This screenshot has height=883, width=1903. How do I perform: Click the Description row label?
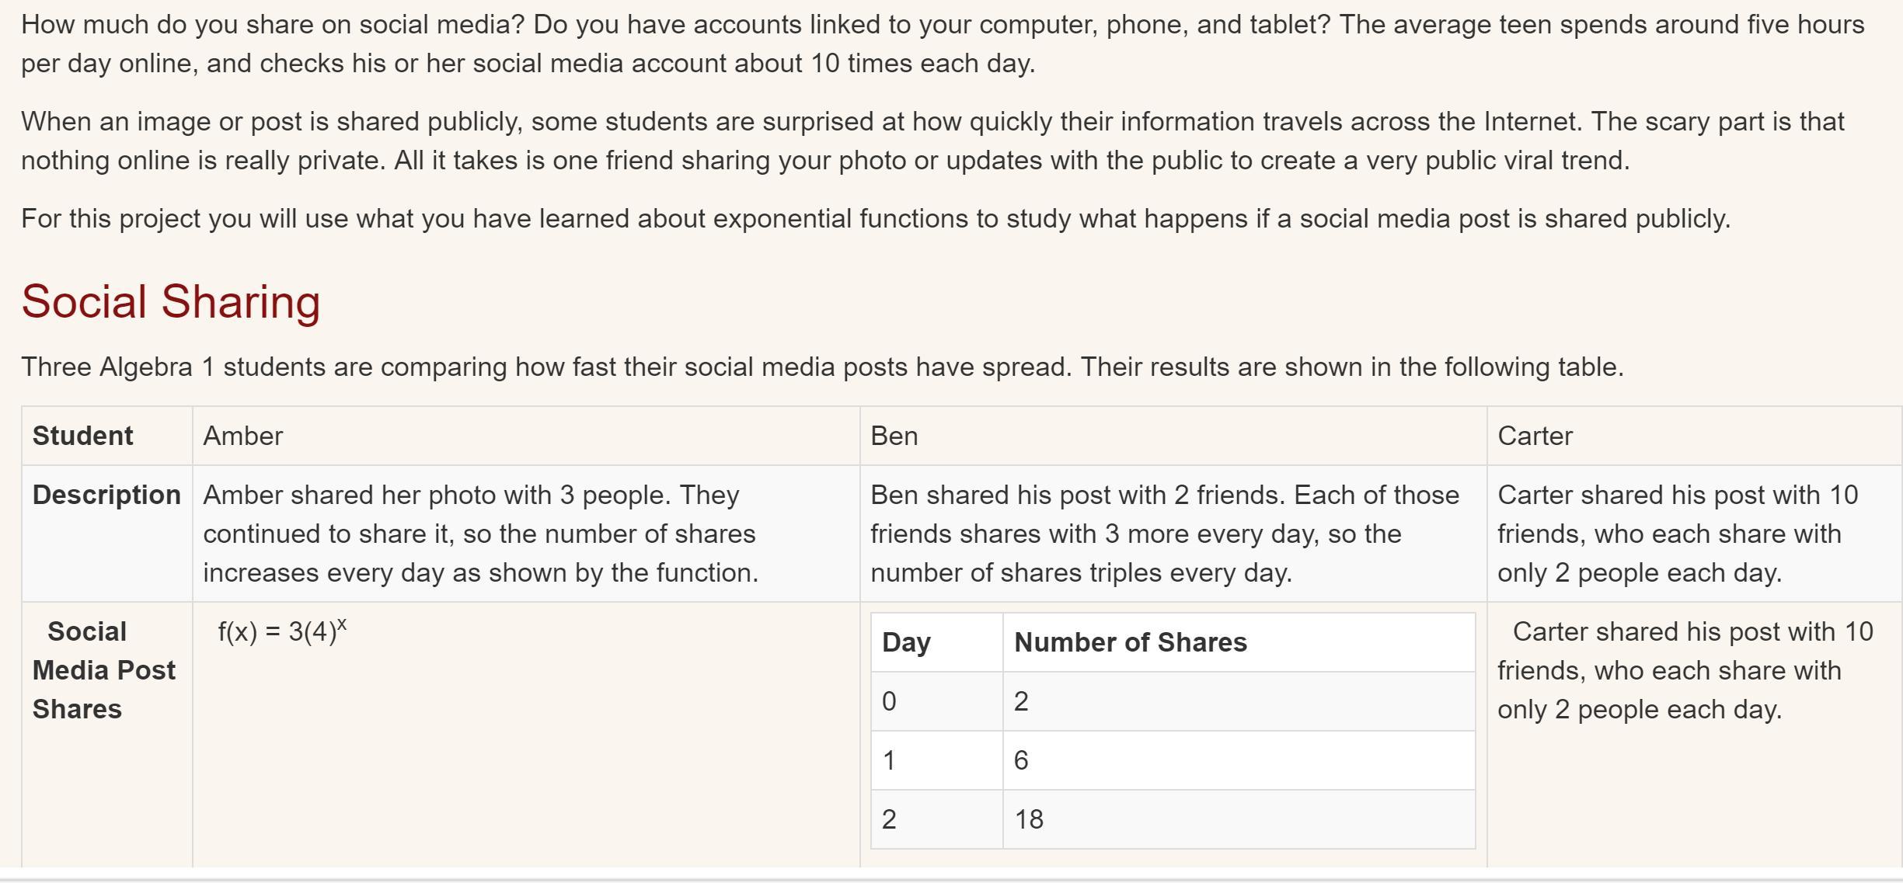pyautogui.click(x=106, y=495)
